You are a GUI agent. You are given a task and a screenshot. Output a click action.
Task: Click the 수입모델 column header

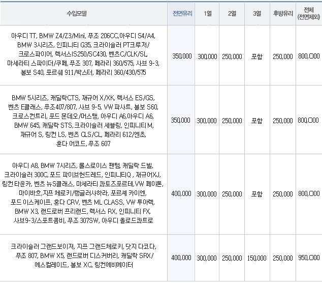tap(77, 14)
